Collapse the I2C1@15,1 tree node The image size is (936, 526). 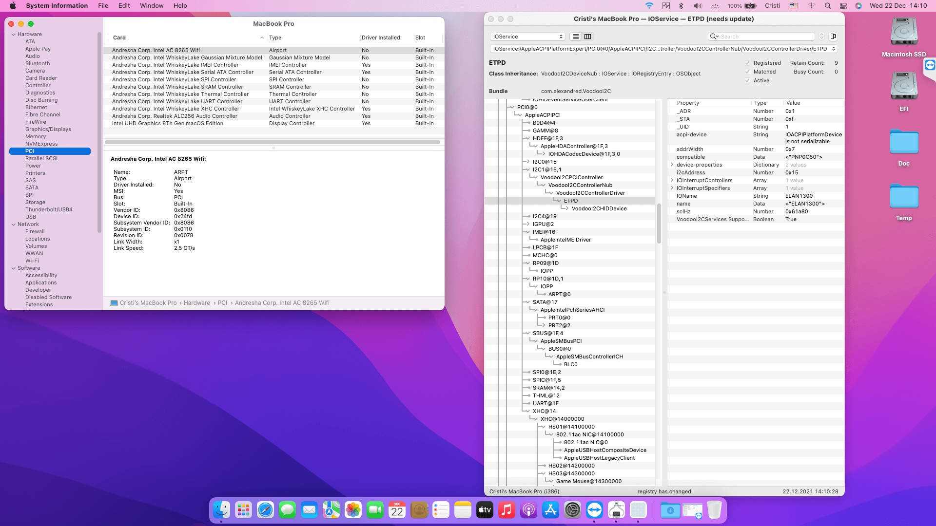pyautogui.click(x=527, y=169)
